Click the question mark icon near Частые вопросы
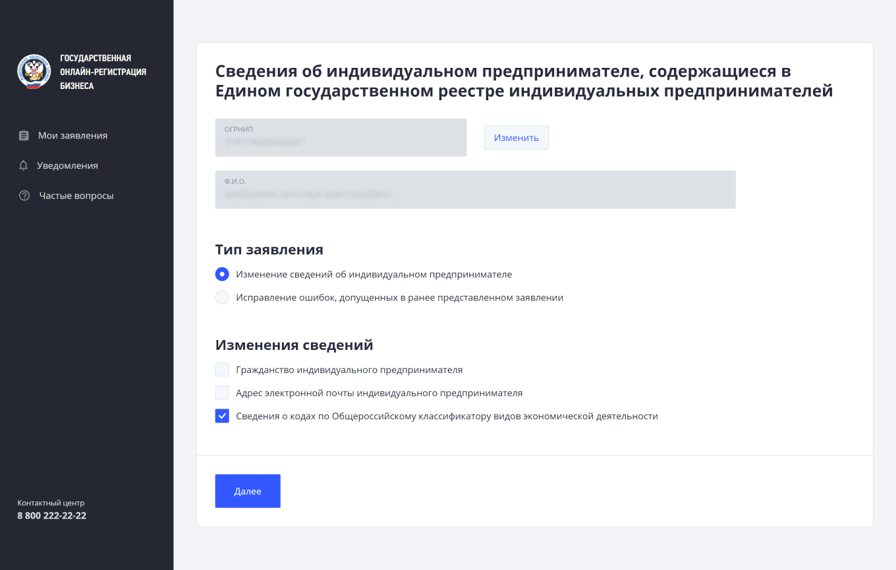Screen dimensions: 896x570 point(24,196)
